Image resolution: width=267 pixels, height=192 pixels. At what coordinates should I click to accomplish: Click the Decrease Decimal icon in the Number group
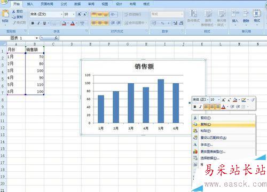point(181,23)
